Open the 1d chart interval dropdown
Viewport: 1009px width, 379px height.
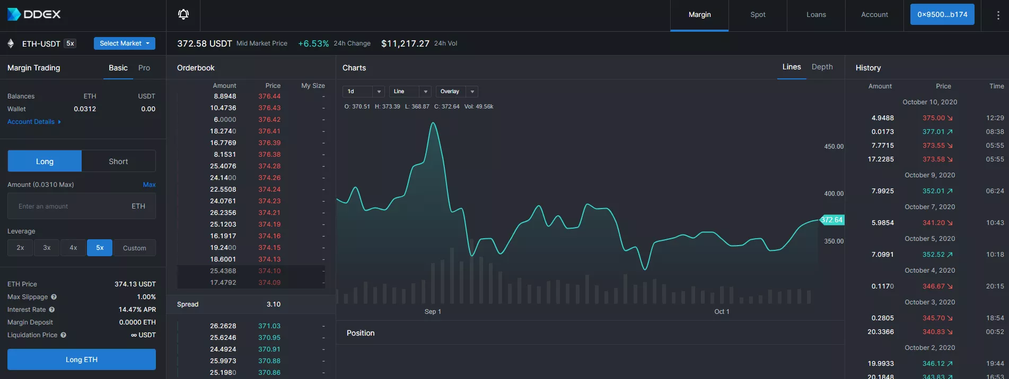(364, 92)
